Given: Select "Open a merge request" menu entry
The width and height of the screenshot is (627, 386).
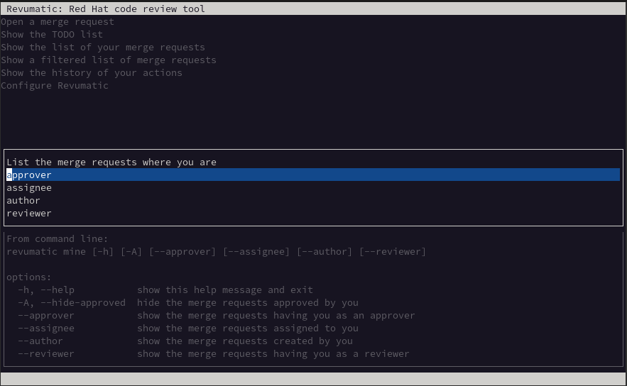Looking at the screenshot, I should coord(58,22).
